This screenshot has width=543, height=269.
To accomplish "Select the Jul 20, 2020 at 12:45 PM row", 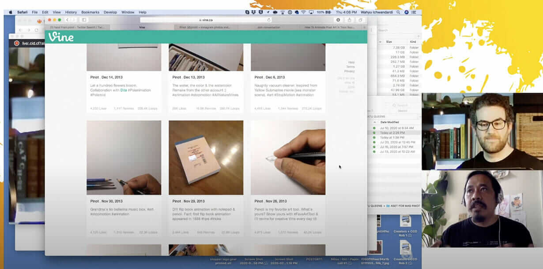I will pyautogui.click(x=394, y=142).
